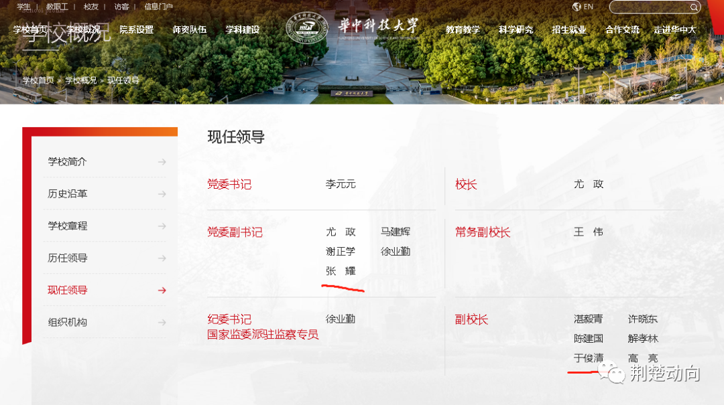Click 副校长 heading text

pos(471,319)
